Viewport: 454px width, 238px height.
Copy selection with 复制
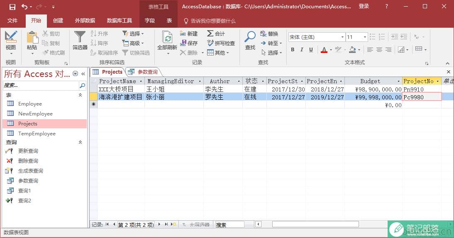coord(51,43)
